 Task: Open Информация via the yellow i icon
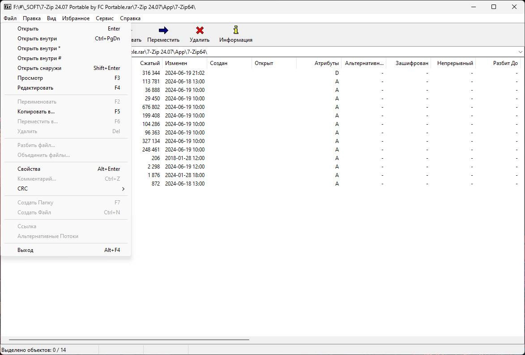pyautogui.click(x=236, y=30)
